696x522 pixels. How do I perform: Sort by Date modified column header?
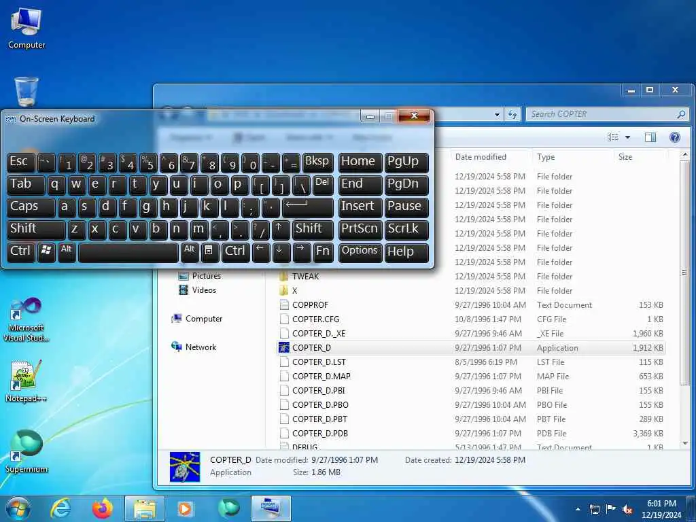point(491,157)
